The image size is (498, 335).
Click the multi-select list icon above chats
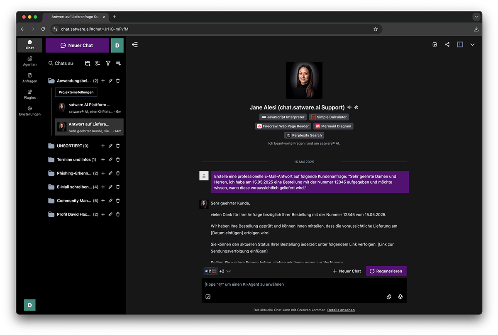pyautogui.click(x=98, y=63)
